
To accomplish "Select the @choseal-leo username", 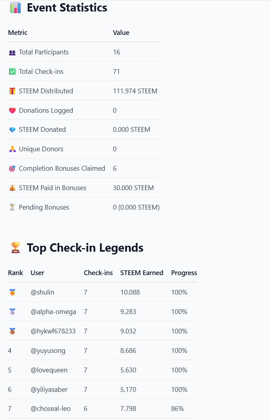I will [51, 409].
